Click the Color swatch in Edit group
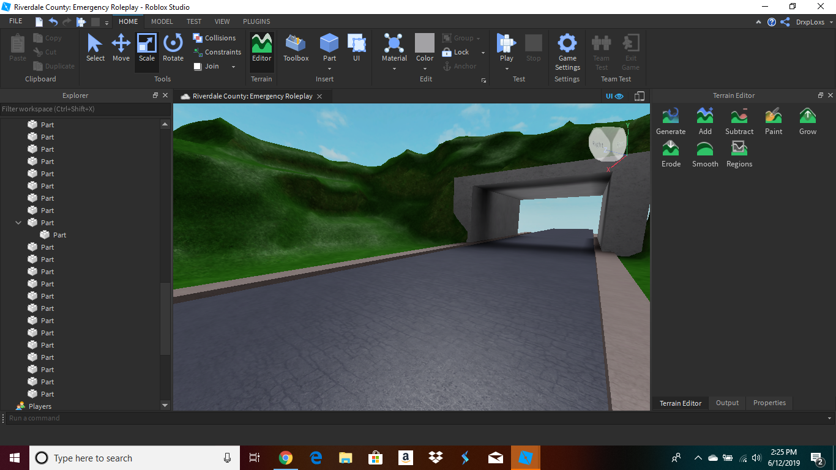836x470 pixels. (x=425, y=43)
